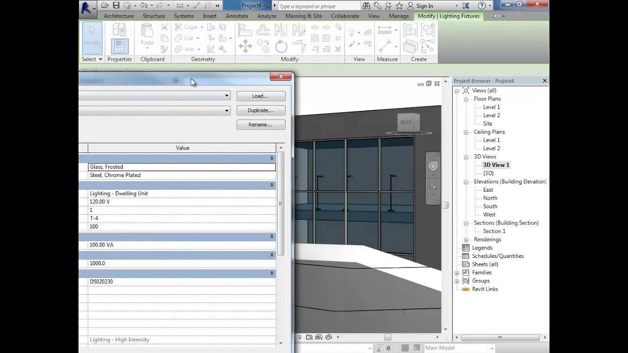The height and width of the screenshot is (353, 628).
Task: Save the project with the floppy disk icon
Action: click(x=116, y=6)
